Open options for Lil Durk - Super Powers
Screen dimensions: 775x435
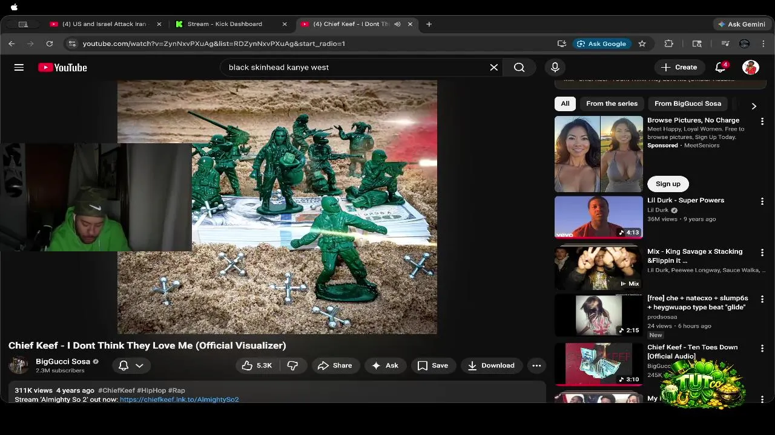[x=762, y=201]
